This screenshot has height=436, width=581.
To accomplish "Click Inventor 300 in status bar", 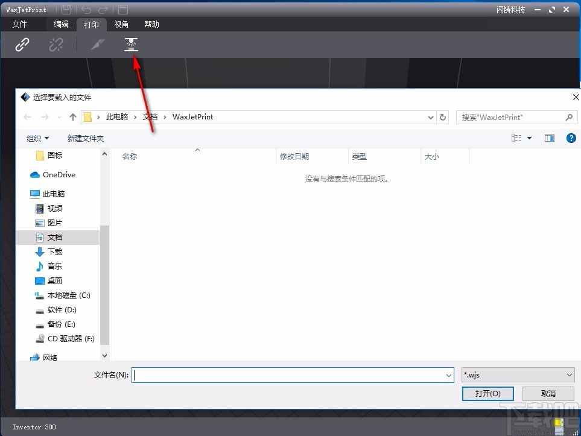I will [x=34, y=427].
